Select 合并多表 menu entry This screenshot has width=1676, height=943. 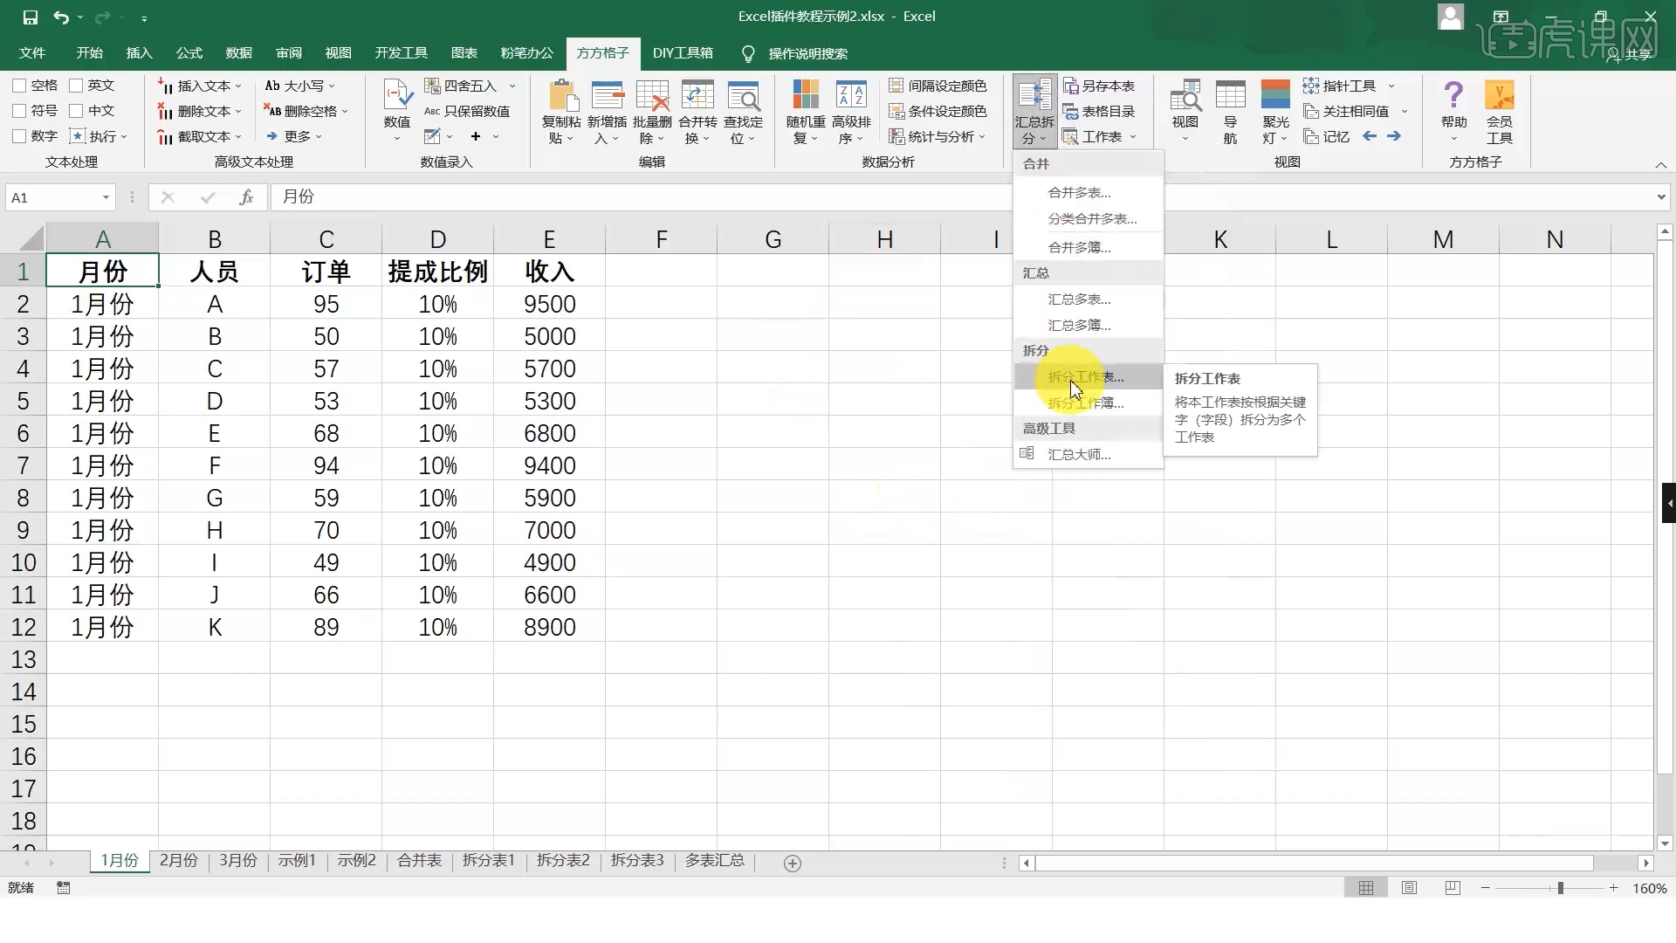pos(1088,193)
